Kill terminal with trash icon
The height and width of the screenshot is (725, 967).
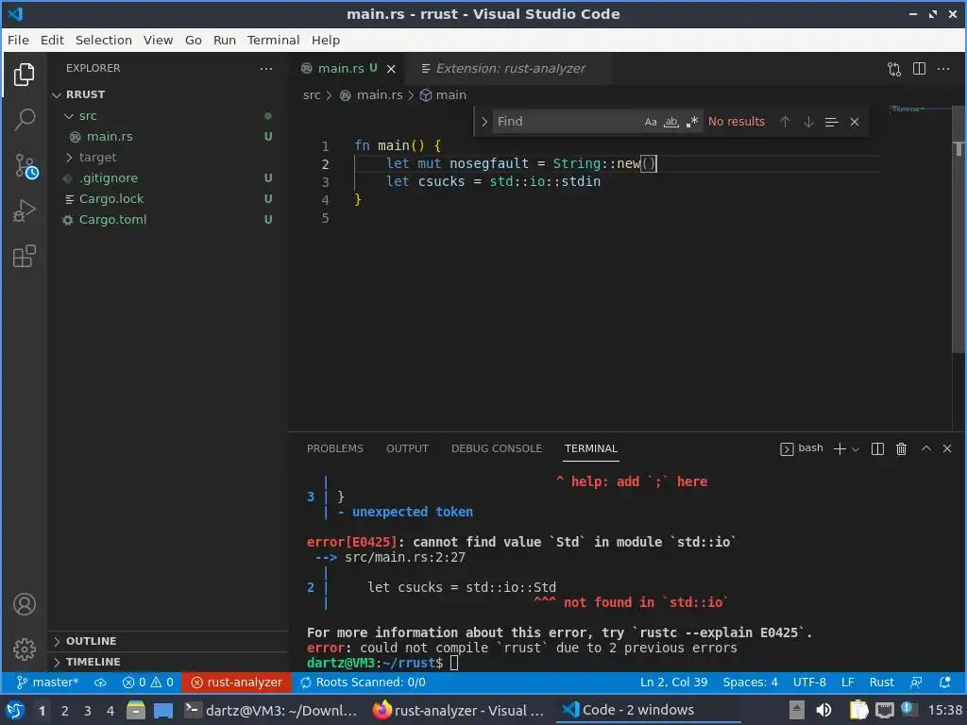pos(901,448)
